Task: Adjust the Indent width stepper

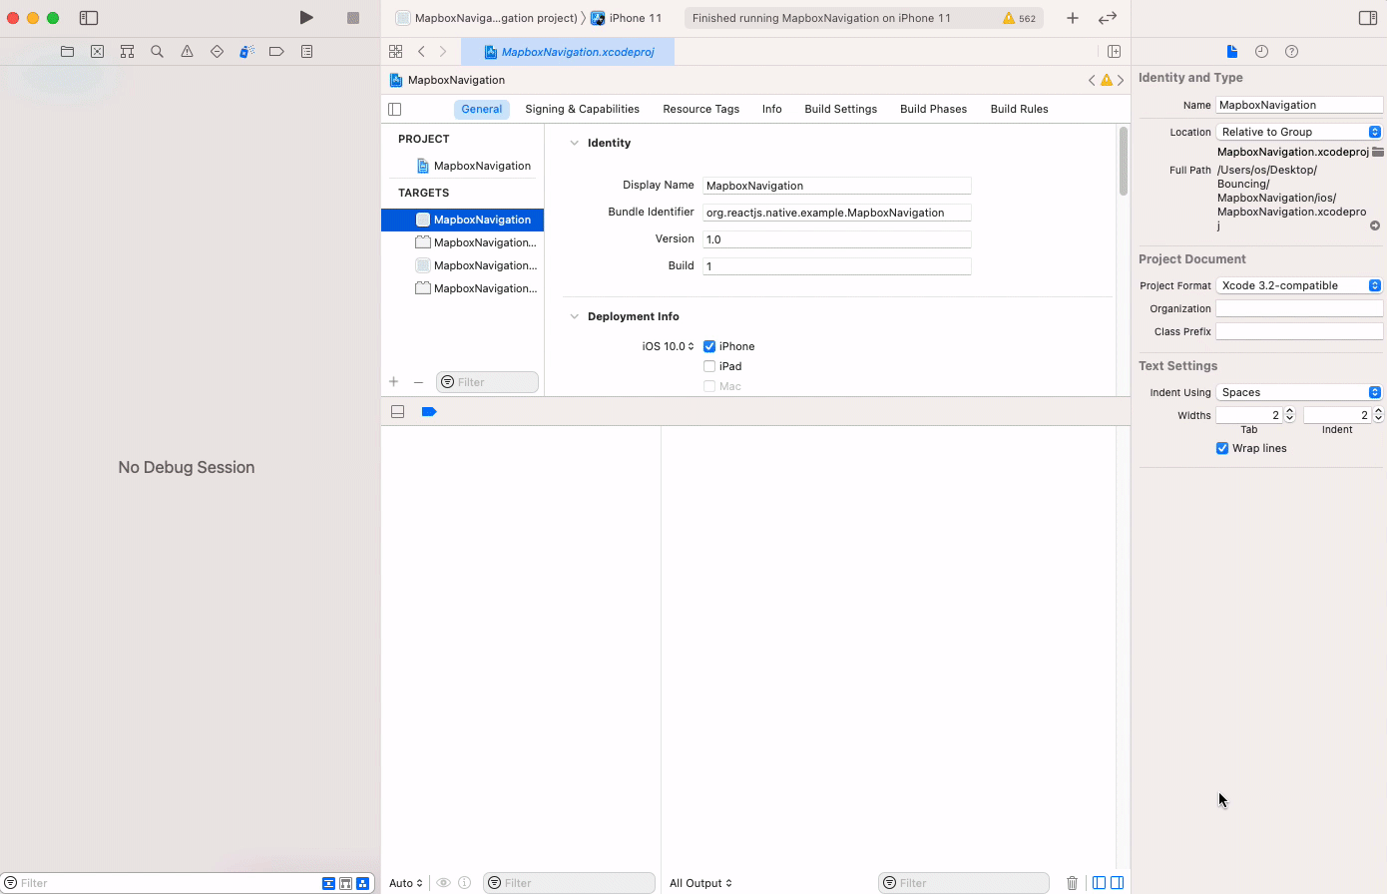Action: coord(1378,415)
